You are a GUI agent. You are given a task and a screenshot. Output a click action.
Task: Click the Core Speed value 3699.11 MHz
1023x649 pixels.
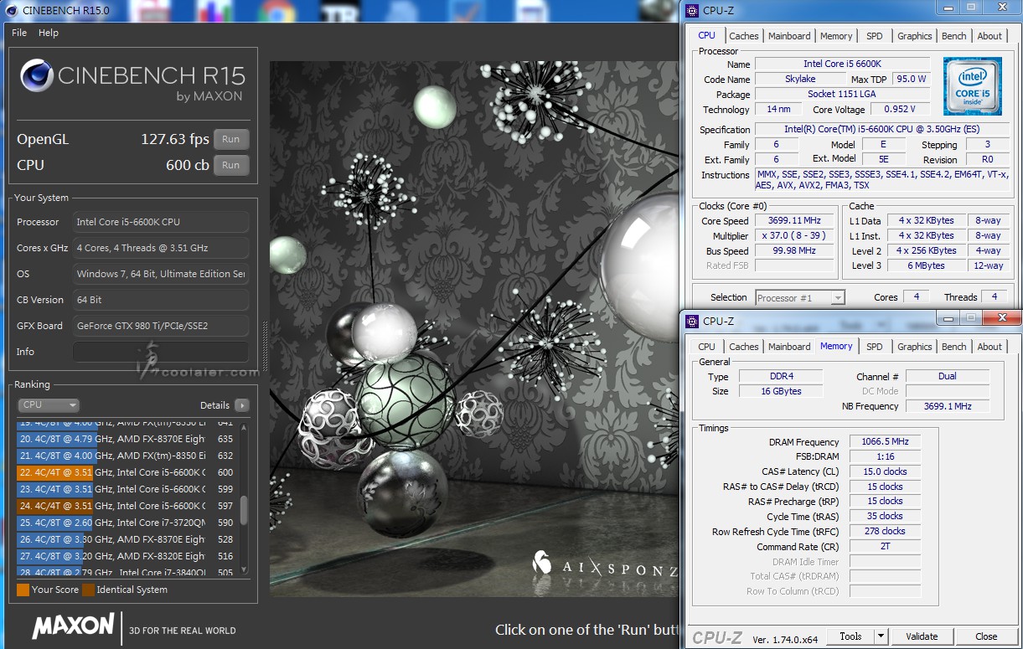click(796, 221)
